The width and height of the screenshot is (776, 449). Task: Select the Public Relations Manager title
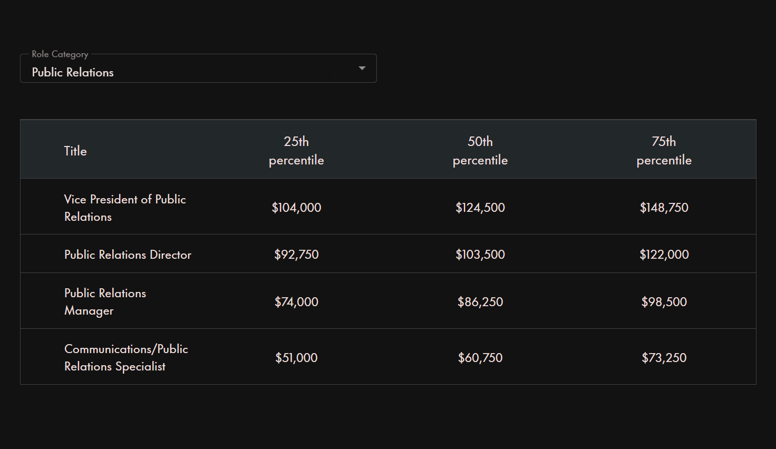pyautogui.click(x=105, y=301)
